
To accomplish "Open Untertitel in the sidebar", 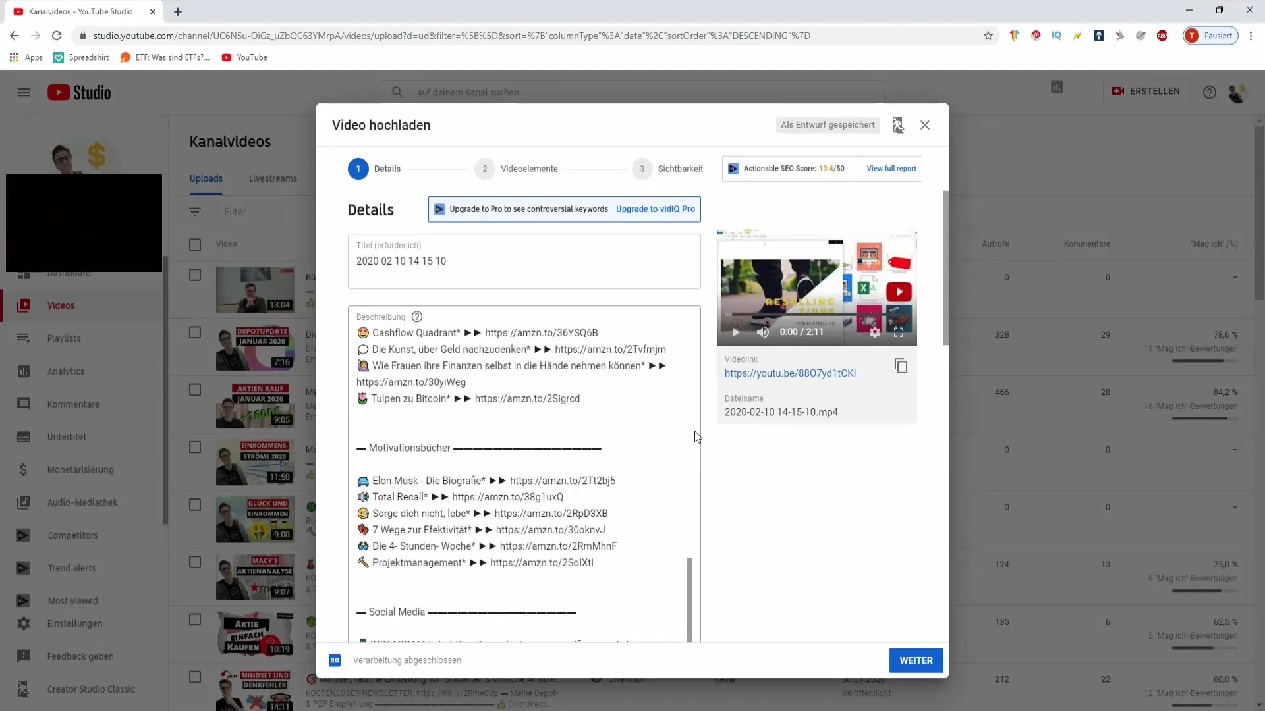I will point(67,437).
